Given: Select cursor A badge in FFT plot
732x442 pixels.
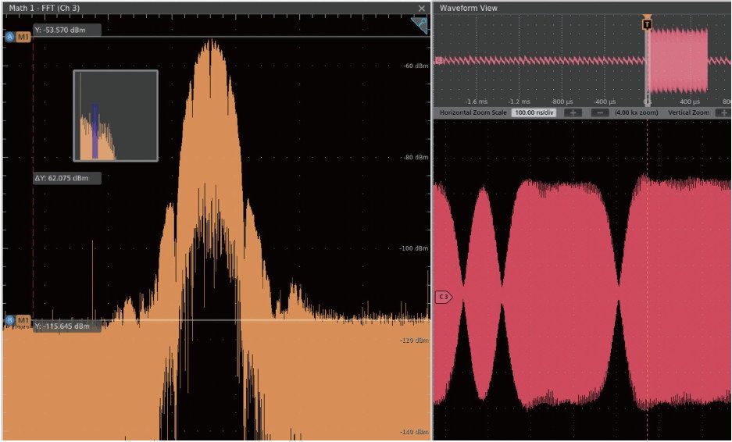Looking at the screenshot, I should [x=10, y=37].
